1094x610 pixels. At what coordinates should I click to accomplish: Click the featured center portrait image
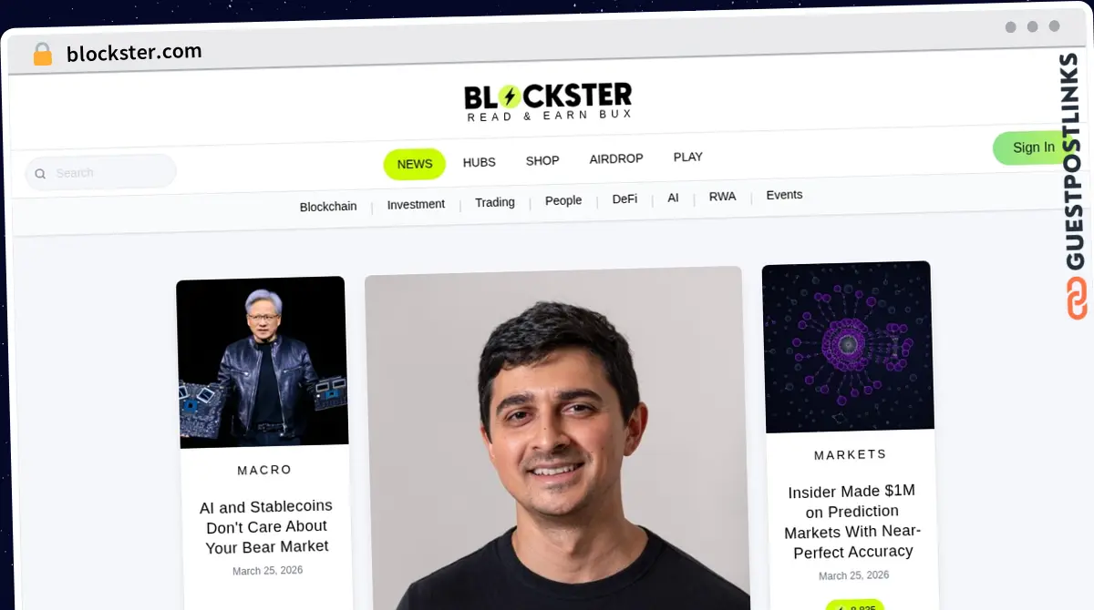coord(556,439)
